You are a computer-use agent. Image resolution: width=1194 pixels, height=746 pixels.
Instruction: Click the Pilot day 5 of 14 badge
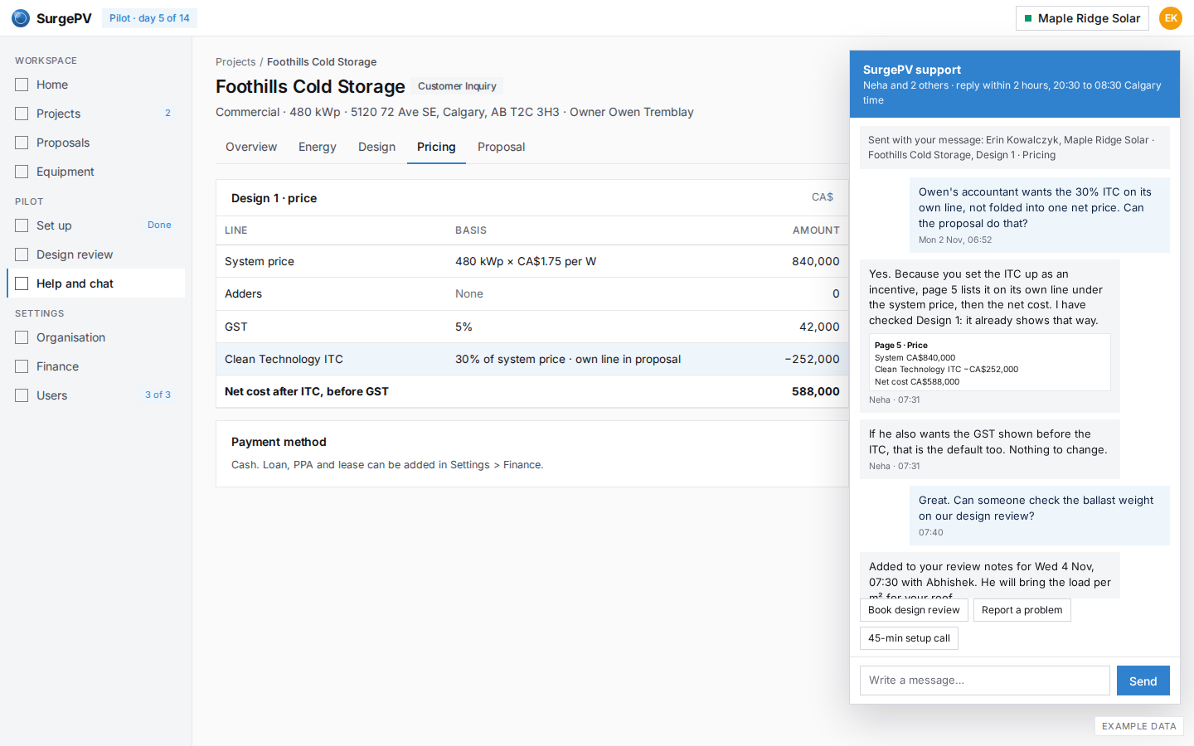pos(149,18)
